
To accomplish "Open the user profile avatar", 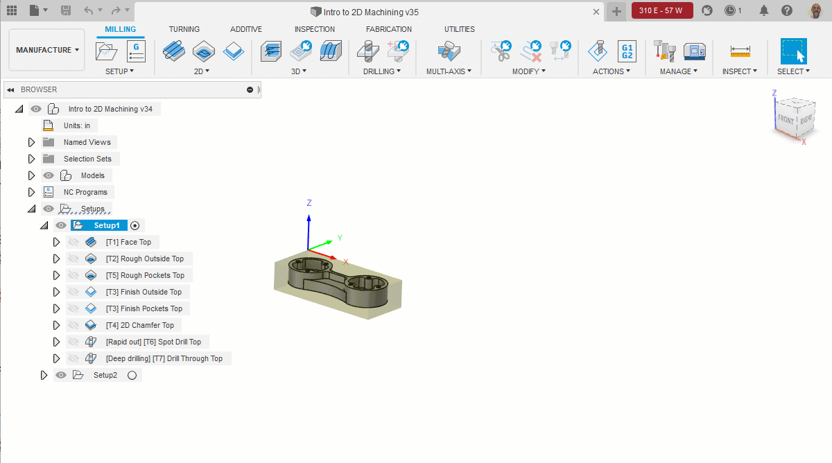I will click(816, 10).
